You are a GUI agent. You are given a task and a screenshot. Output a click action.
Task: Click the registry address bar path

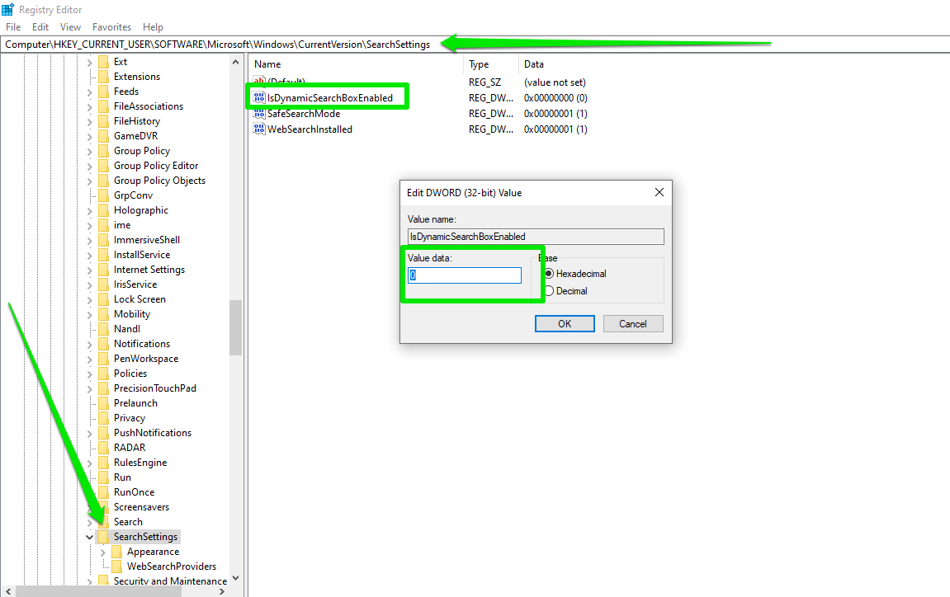(x=218, y=45)
